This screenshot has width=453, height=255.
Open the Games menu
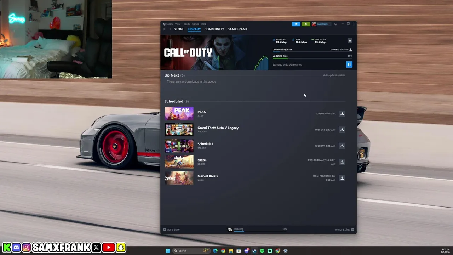[195, 24]
